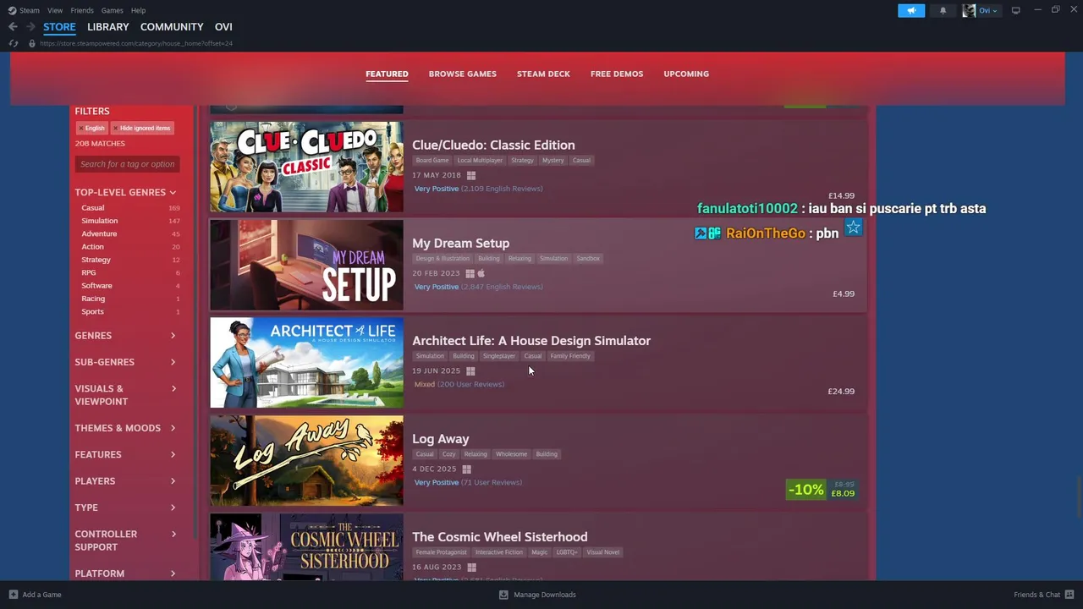Go to the Community tab
This screenshot has width=1083, height=609.
coord(172,27)
